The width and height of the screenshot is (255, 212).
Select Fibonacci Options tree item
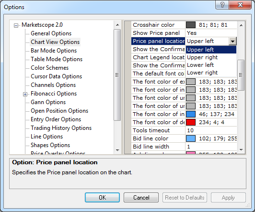pyautogui.click(x=54, y=94)
